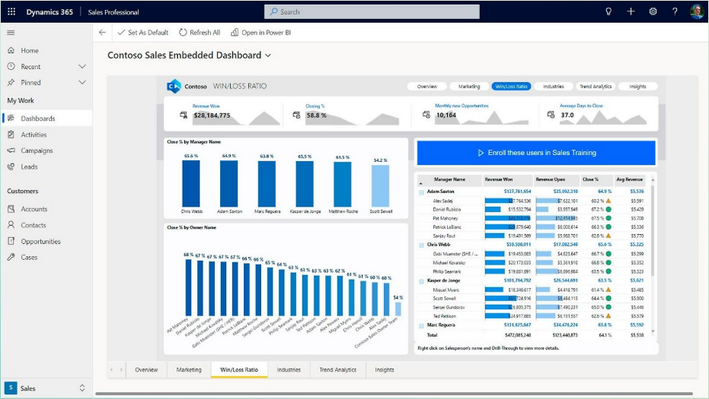Click the Cases wrench icon

click(11, 258)
